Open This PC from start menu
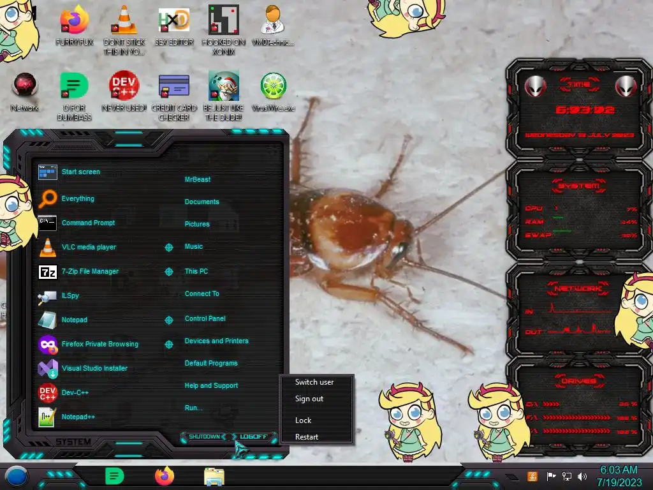 click(x=196, y=271)
